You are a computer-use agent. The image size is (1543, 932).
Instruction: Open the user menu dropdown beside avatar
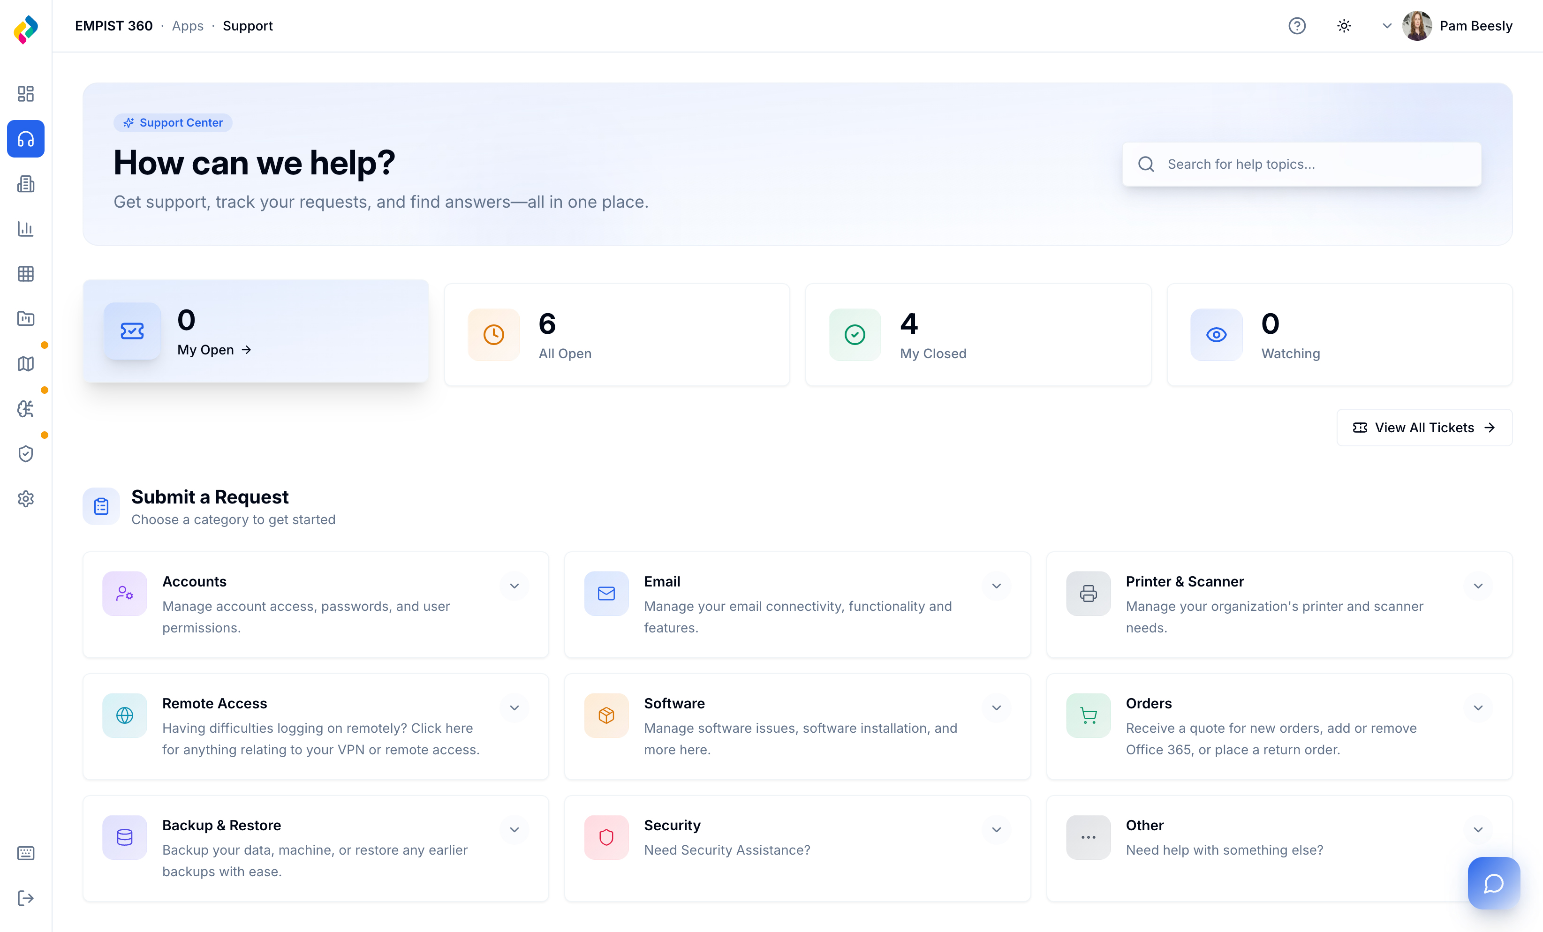click(1386, 26)
